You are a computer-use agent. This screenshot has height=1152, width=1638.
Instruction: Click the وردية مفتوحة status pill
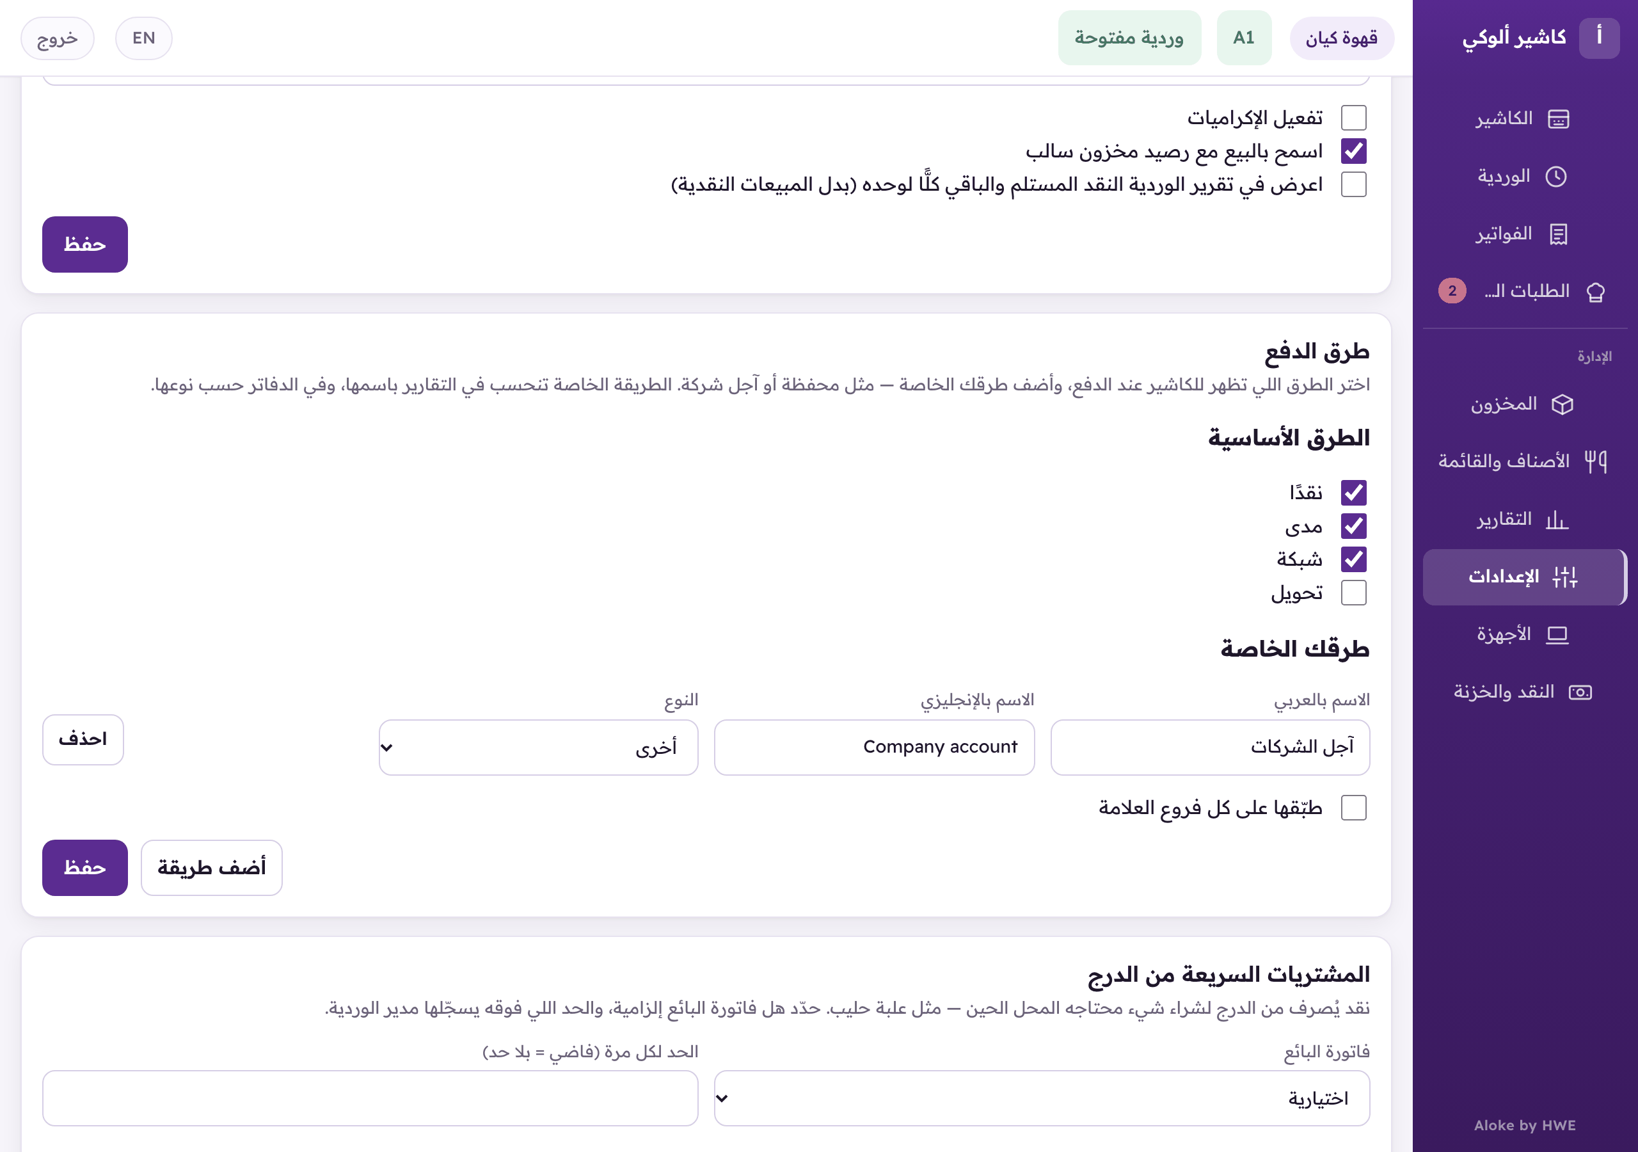click(x=1129, y=38)
